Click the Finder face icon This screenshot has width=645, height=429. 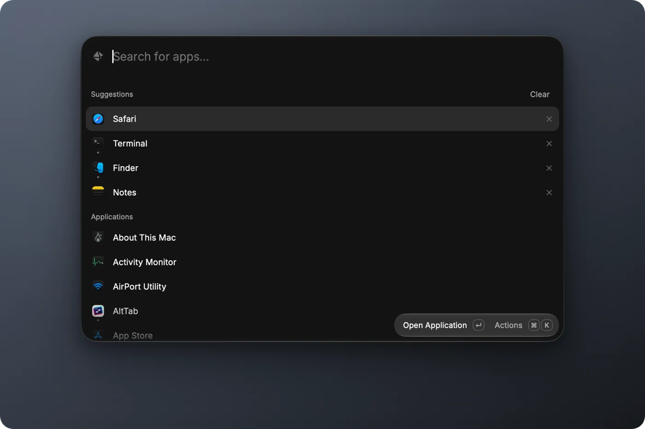[x=98, y=167]
